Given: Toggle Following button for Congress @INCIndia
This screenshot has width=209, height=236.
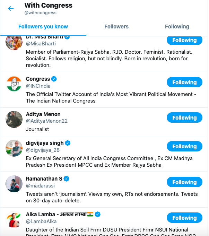Looking at the screenshot, I should click(x=184, y=82).
